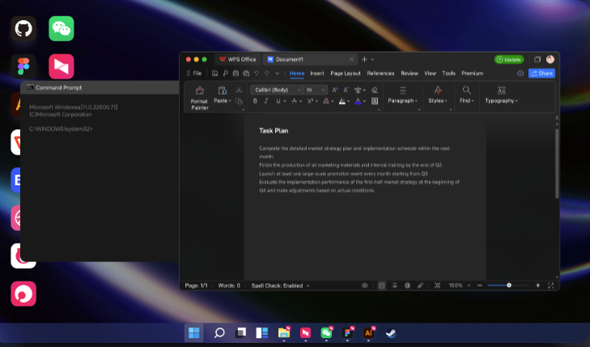Expand quick access toolbar chevron
Viewport: 590px width, 347px height.
(278, 74)
